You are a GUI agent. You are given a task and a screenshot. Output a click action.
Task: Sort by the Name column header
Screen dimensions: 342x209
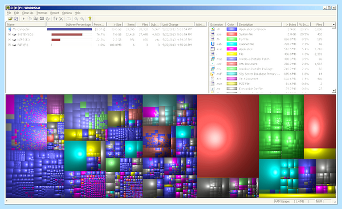pyautogui.click(x=26, y=25)
